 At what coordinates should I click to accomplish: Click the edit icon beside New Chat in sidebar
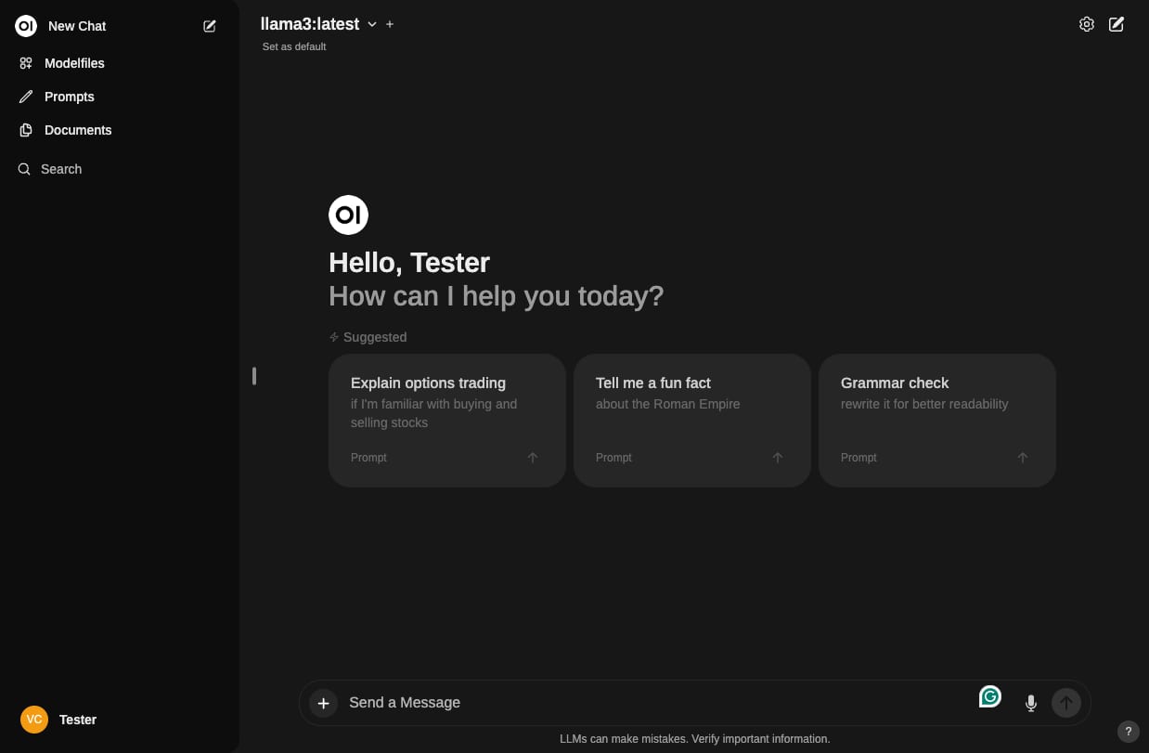[210, 26]
